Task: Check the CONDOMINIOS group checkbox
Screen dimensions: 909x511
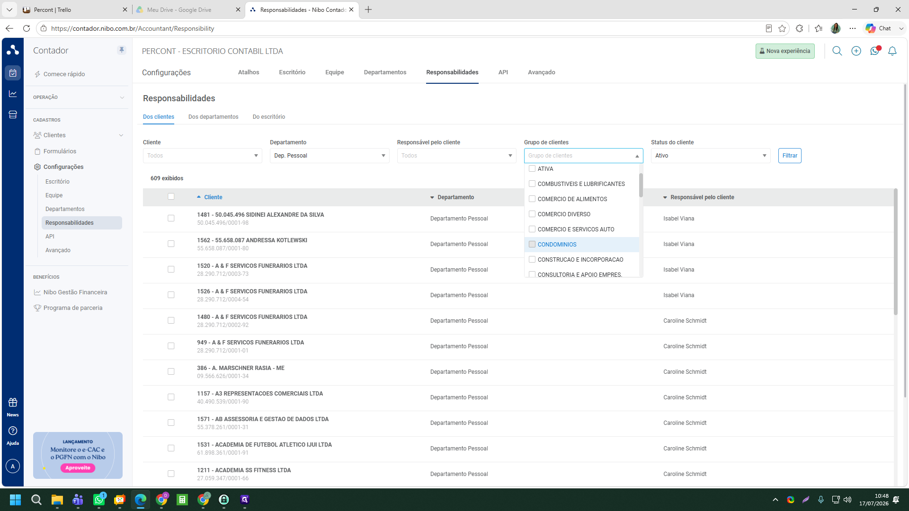Action: (532, 244)
